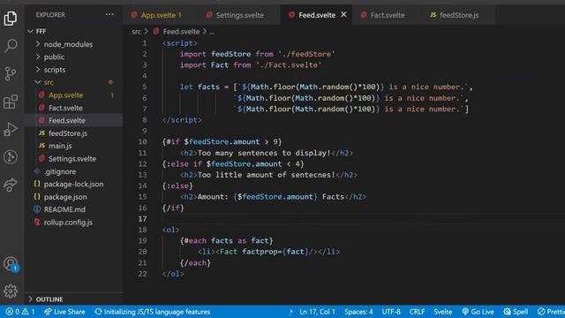The height and width of the screenshot is (318, 565).
Task: Change language mode Svelte
Action: [x=443, y=312]
